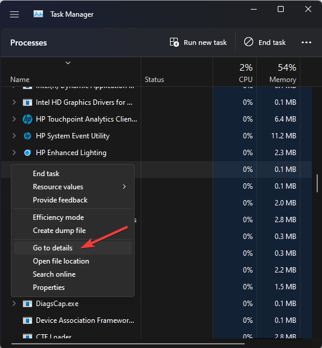This screenshot has width=322, height=348.
Task: Choose Search online from context menu
Action: [x=73, y=274]
